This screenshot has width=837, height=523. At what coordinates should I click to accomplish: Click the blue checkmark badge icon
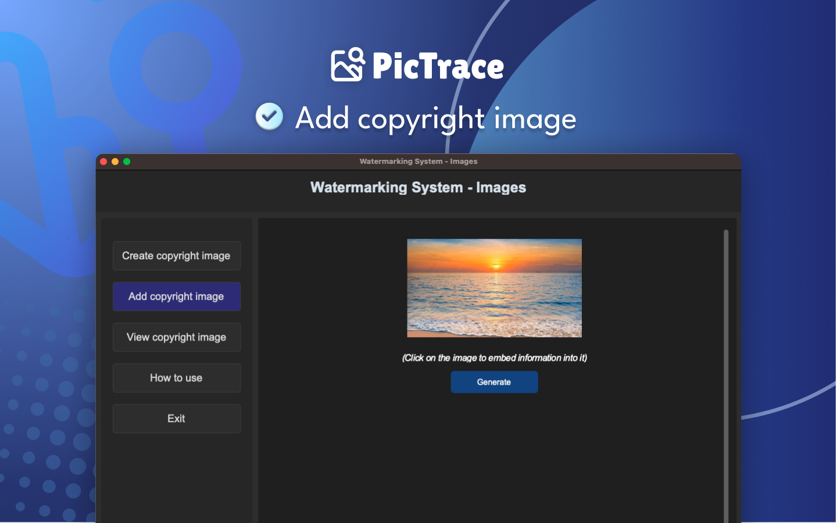(269, 116)
